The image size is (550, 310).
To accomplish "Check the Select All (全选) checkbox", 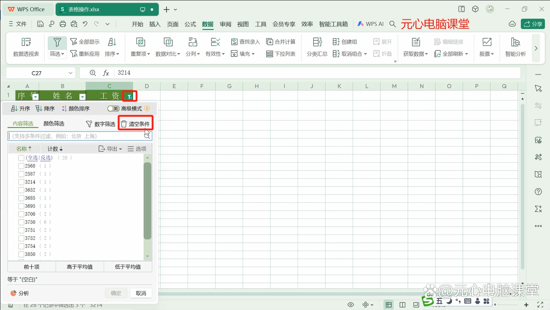I will tap(21, 158).
